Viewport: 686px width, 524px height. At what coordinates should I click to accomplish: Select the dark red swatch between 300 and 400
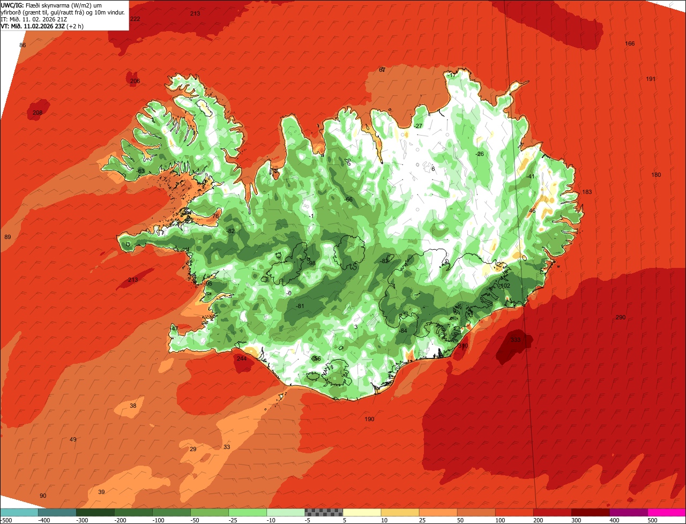(591, 512)
